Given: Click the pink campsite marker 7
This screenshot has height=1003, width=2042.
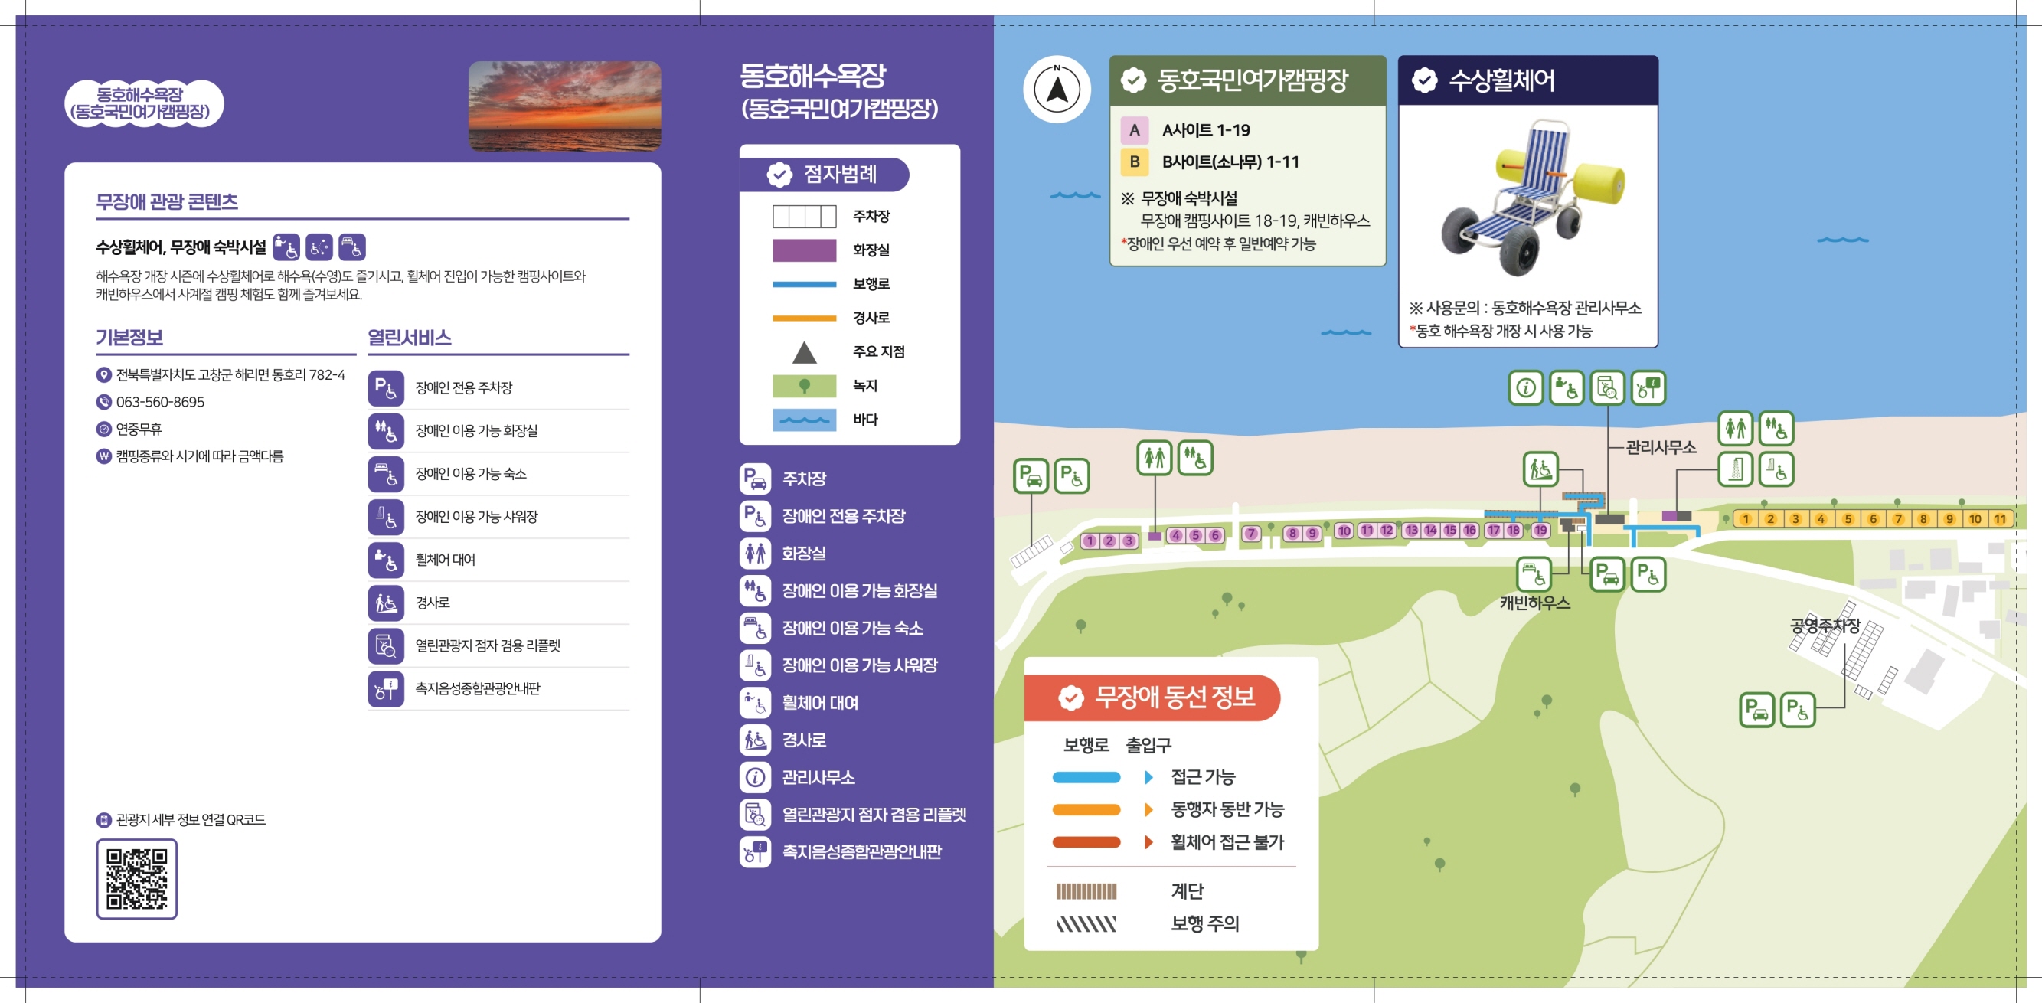Looking at the screenshot, I should point(1251,533).
